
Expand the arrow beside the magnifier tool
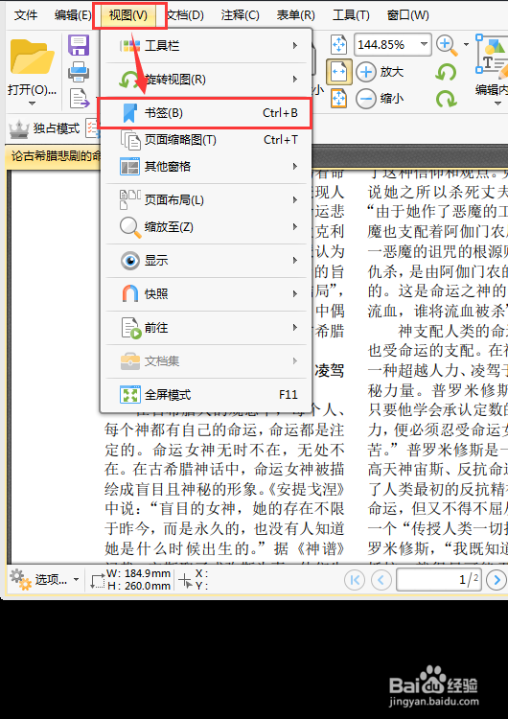[x=466, y=45]
